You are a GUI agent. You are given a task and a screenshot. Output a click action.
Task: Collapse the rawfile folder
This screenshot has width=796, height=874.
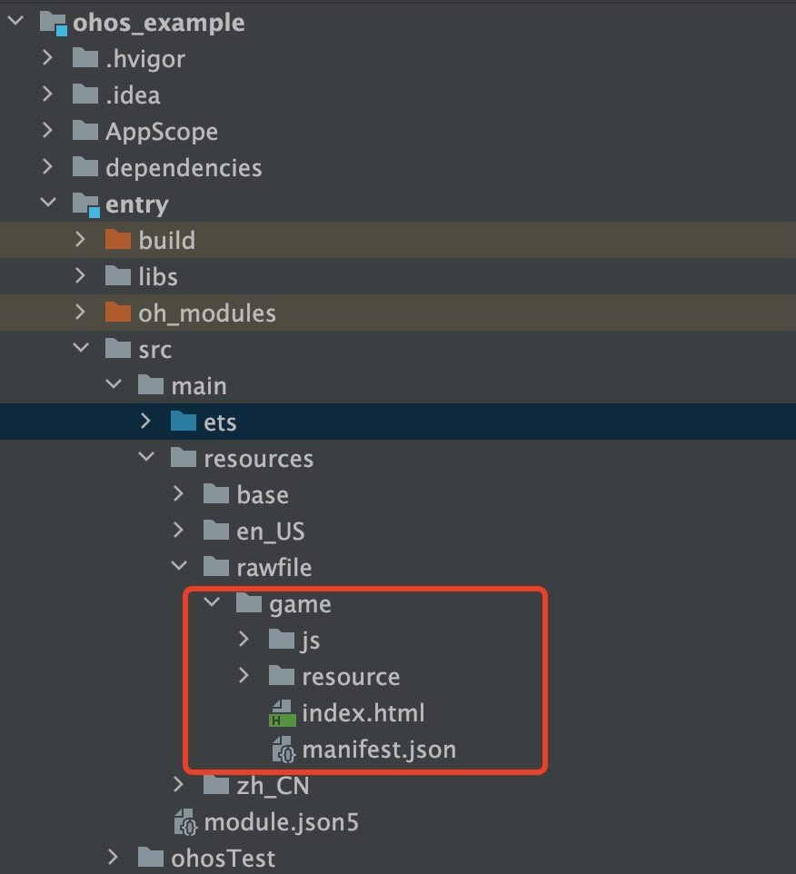179,565
